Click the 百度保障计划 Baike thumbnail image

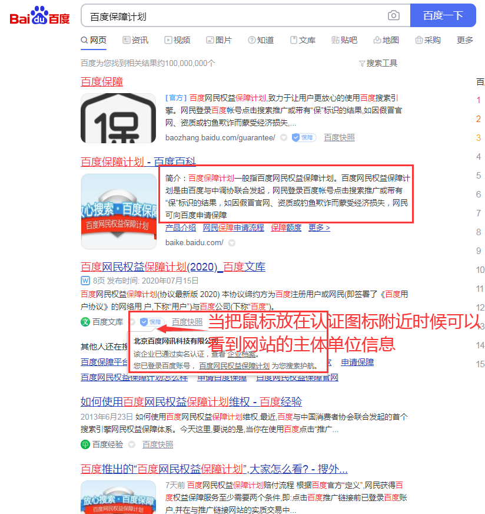tap(118, 210)
